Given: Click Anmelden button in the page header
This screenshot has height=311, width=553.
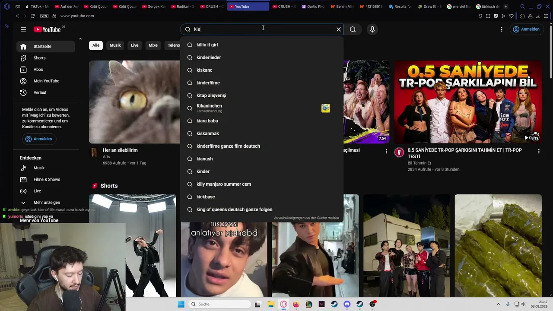Looking at the screenshot, I should point(526,29).
